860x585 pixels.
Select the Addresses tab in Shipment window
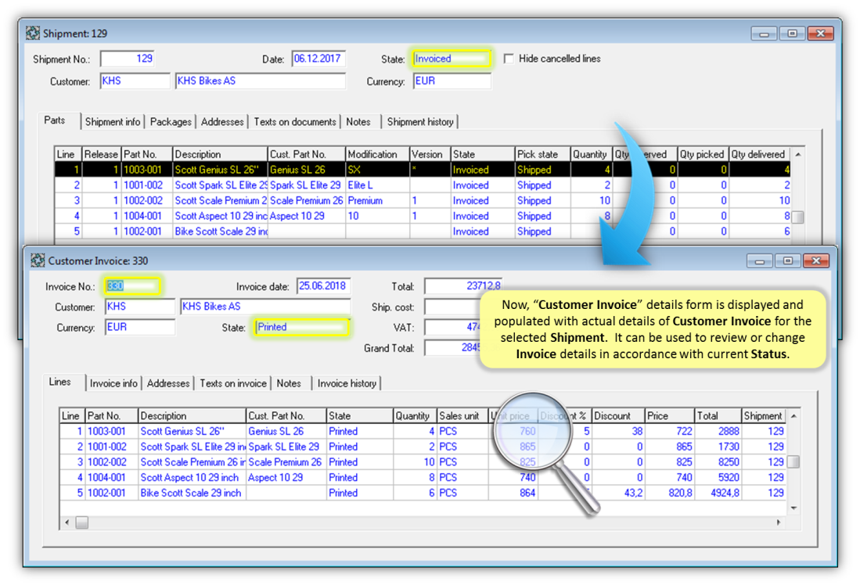click(x=222, y=122)
